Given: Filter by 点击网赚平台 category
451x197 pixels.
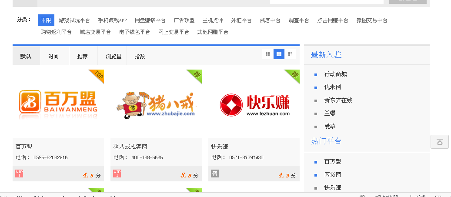Looking at the screenshot, I should [333, 20].
